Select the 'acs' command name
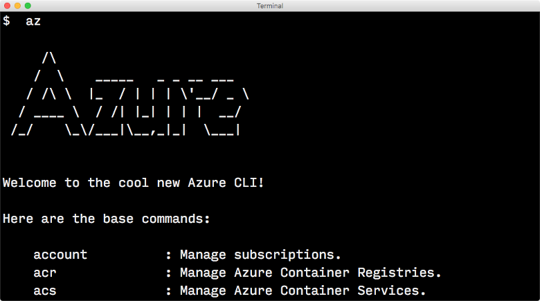 [45, 291]
